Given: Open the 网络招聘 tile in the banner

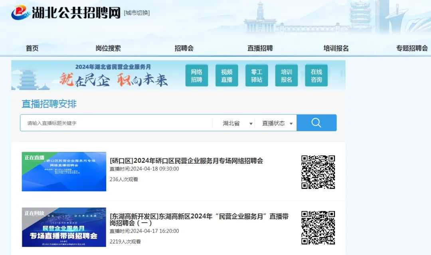Looking at the screenshot, I should pyautogui.click(x=196, y=76).
